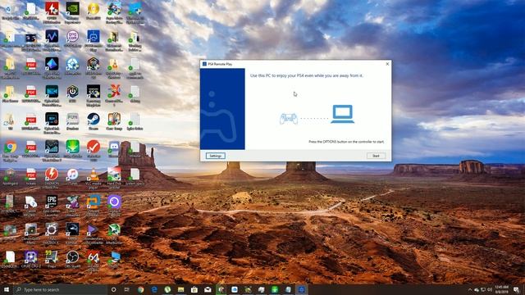
Task: Click the taskbar clock
Action: (501, 289)
